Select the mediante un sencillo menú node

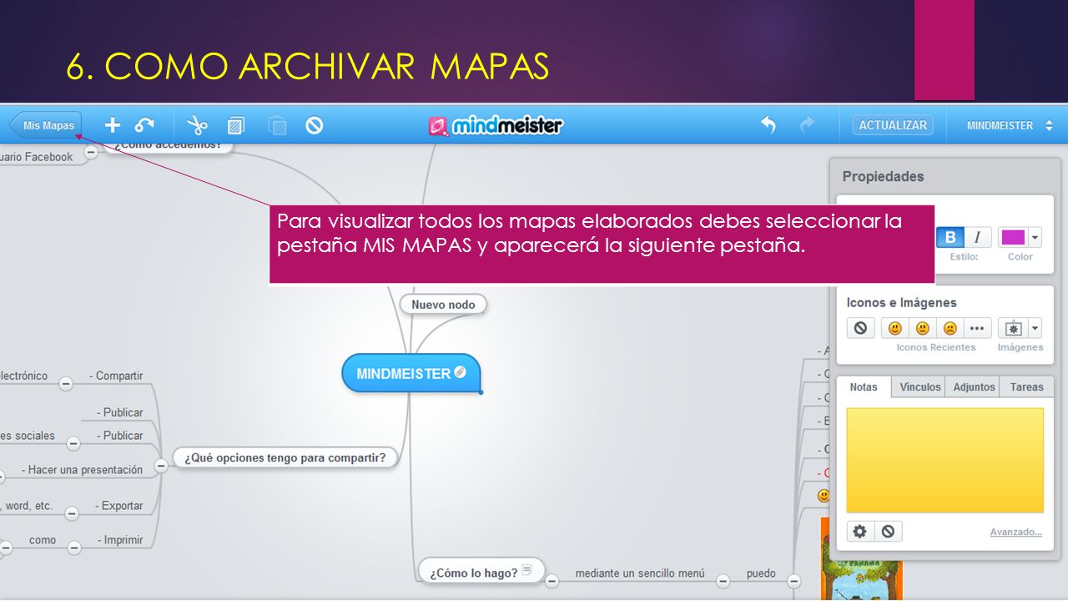pos(640,573)
